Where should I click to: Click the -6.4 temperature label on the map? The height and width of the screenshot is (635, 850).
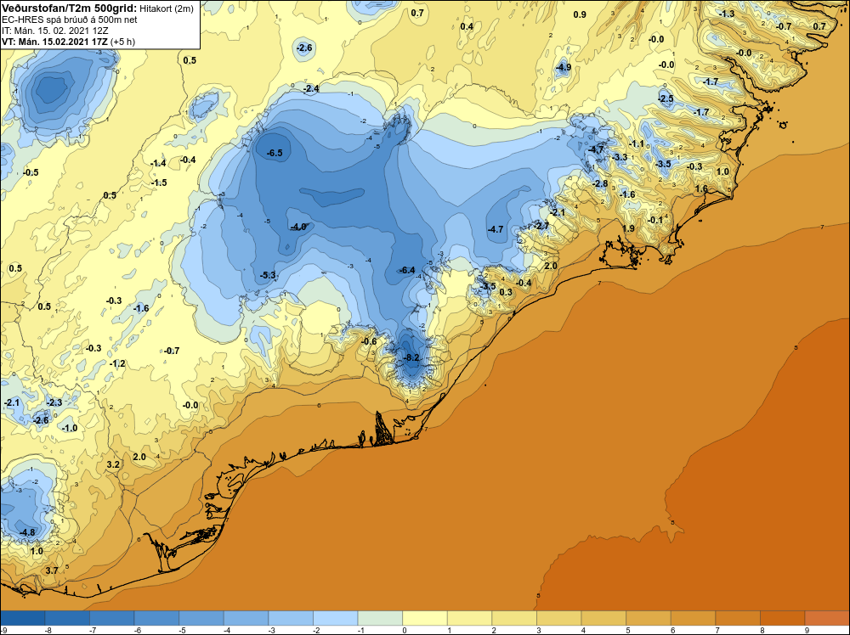pos(407,270)
